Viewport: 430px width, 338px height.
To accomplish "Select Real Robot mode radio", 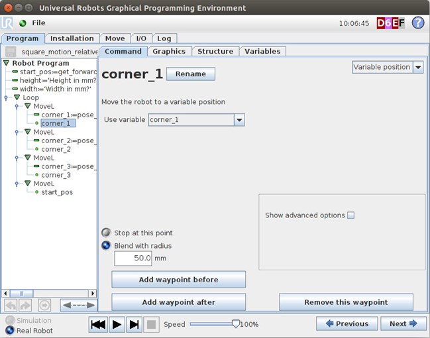I will pyautogui.click(x=10, y=330).
